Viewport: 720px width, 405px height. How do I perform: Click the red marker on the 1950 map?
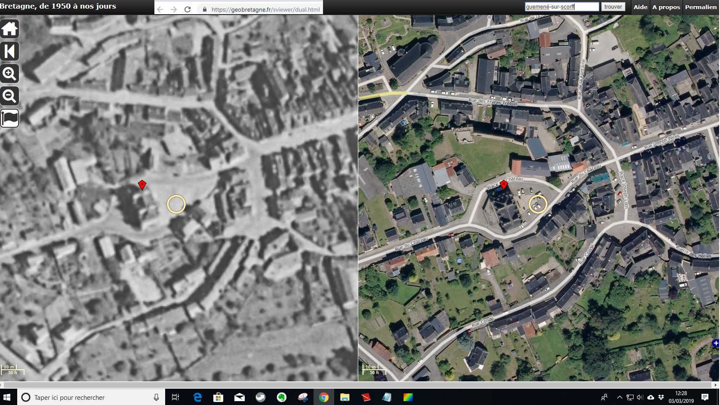pyautogui.click(x=142, y=185)
